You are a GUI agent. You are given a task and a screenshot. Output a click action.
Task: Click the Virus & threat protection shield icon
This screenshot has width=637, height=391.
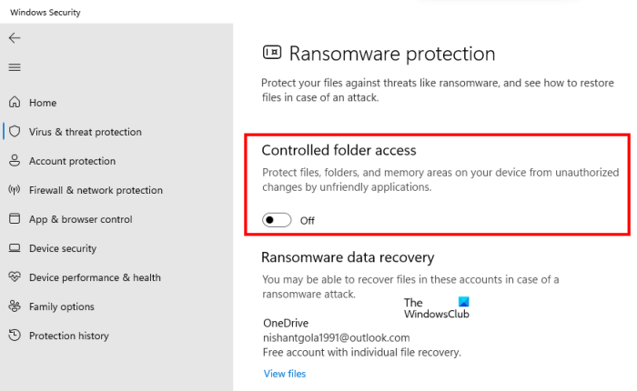coord(15,132)
